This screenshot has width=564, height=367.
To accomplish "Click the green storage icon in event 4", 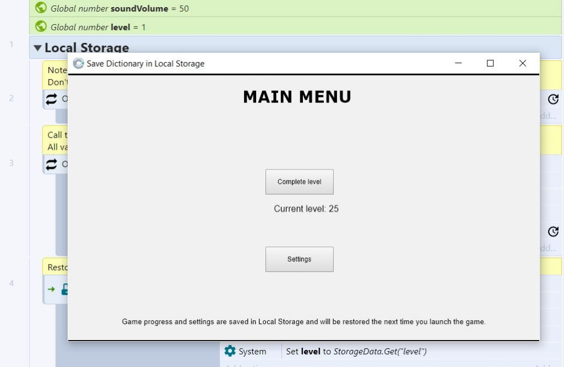I will tap(64, 289).
